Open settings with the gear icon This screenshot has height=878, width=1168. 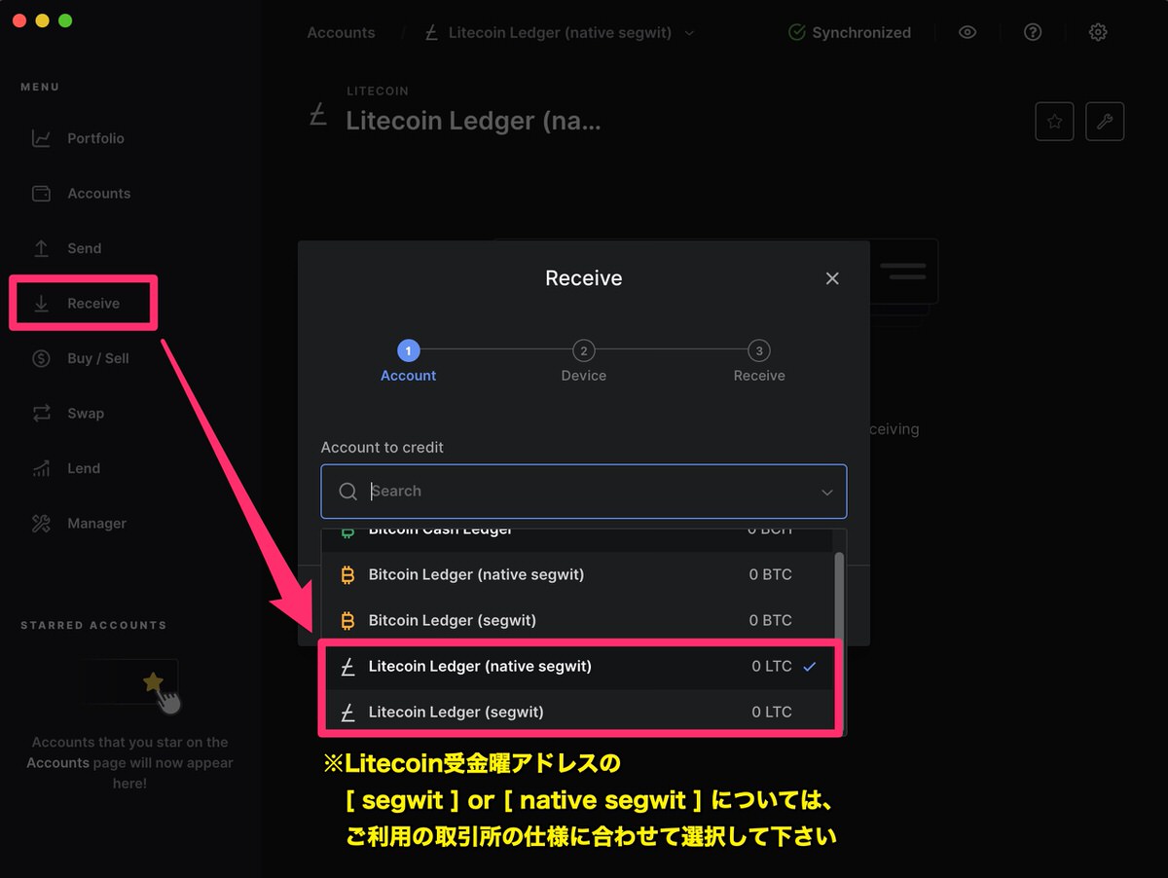pyautogui.click(x=1098, y=32)
